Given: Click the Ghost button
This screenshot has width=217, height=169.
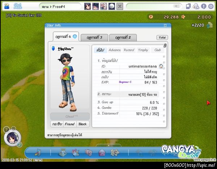Looking at the screenshot, I should pyautogui.click(x=70, y=116).
